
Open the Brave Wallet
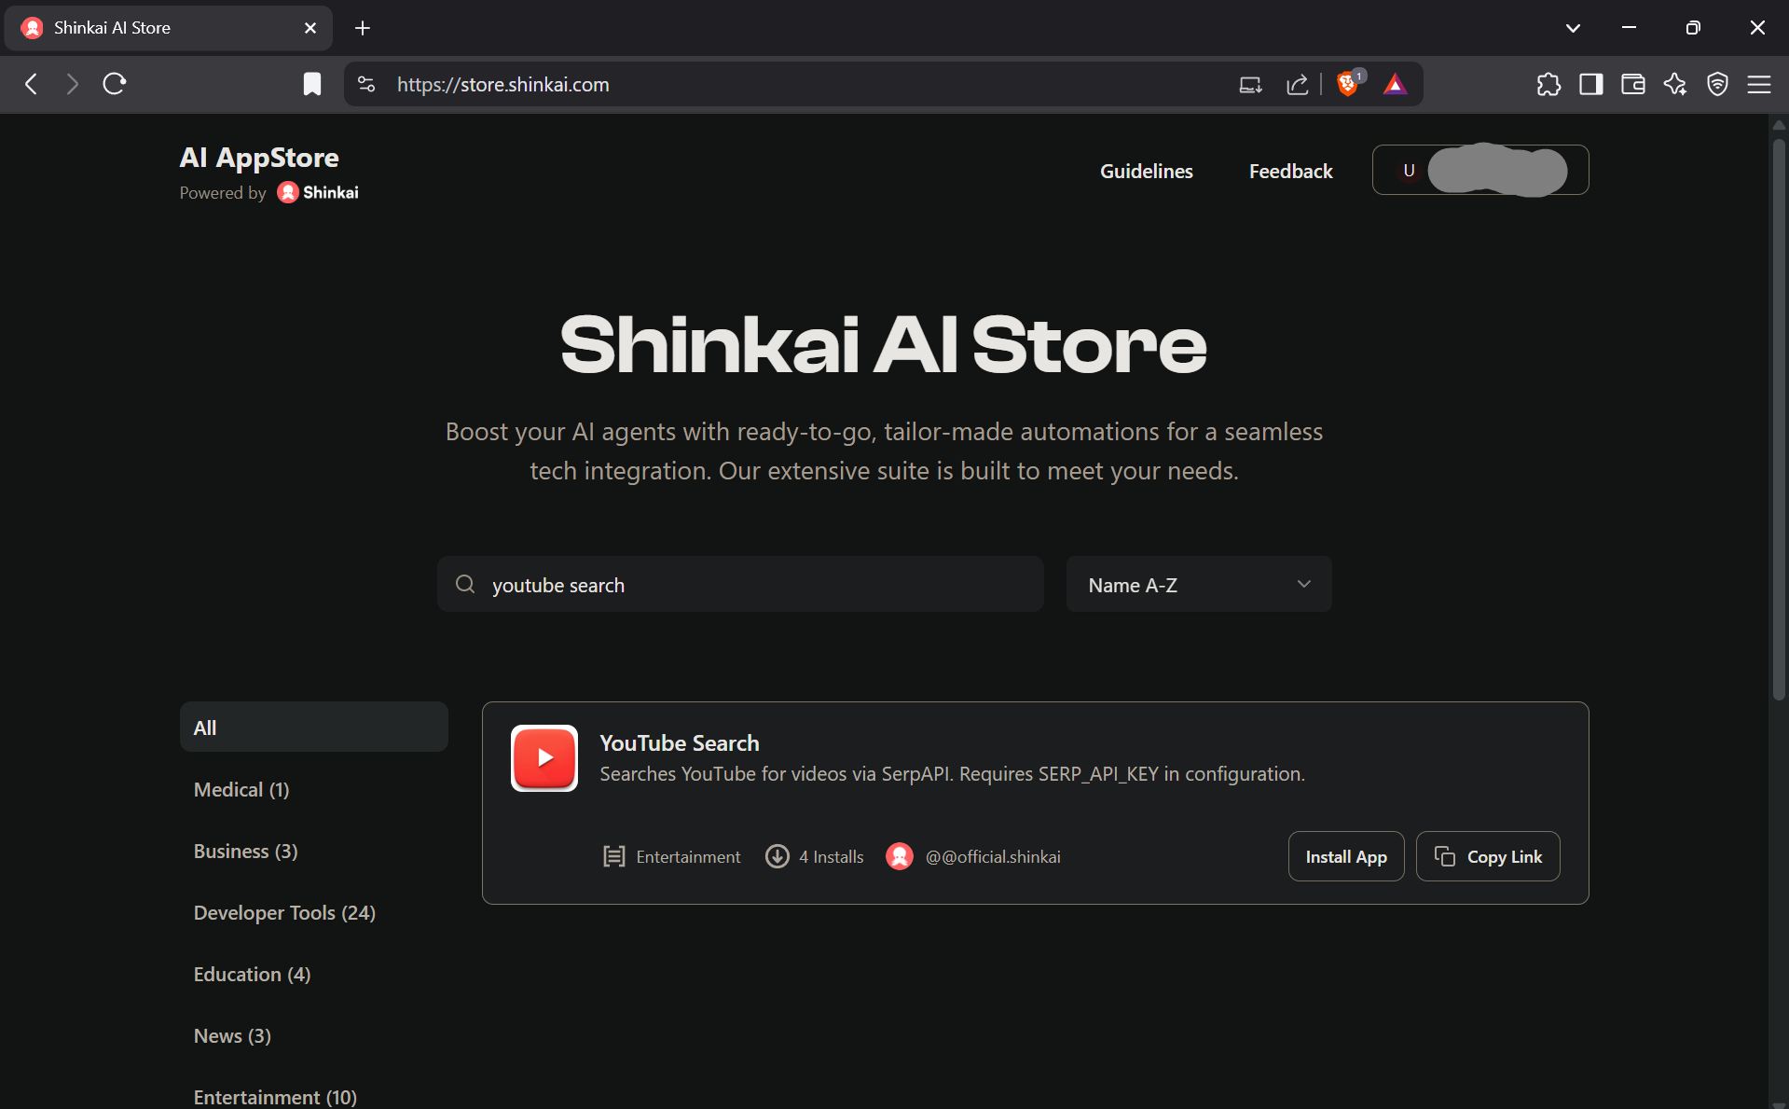tap(1632, 84)
